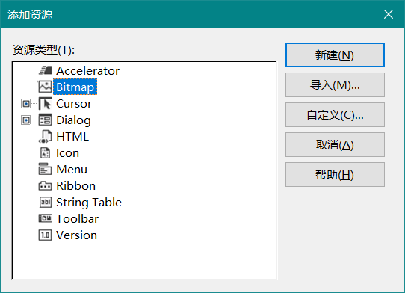Expand the Dialog tree node
Image resolution: width=405 pixels, height=293 pixels.
coord(26,120)
